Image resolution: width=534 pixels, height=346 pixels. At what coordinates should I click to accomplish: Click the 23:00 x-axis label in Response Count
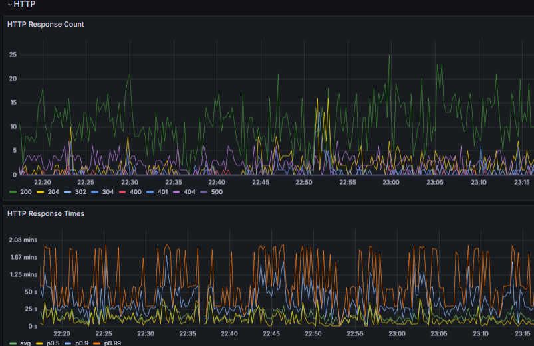coord(391,183)
